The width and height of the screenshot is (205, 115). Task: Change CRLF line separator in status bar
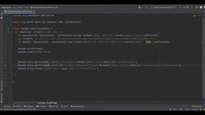(181, 109)
